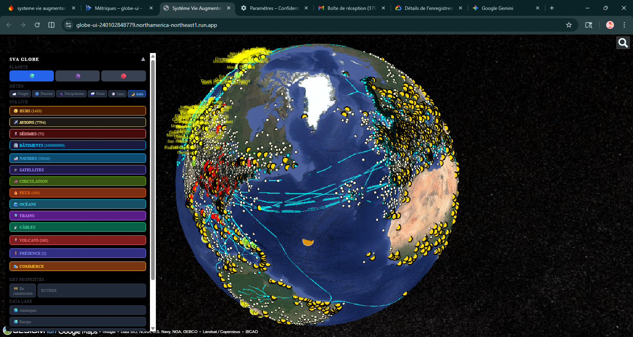633x337 pixels.
Task: Click the panel scrollbar thumb
Action: click(153, 170)
